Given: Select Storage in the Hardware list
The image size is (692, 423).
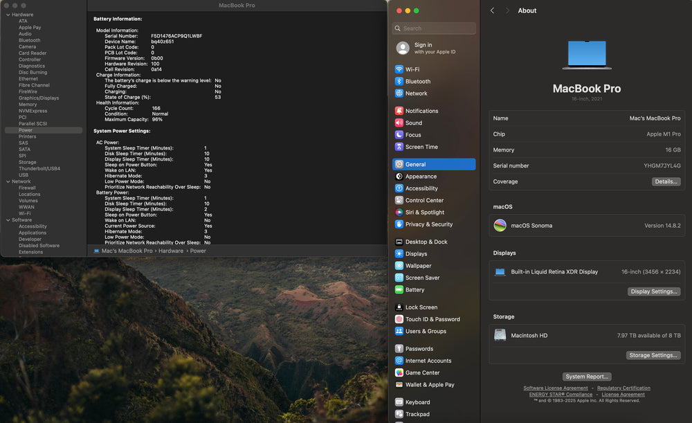Looking at the screenshot, I should 28,162.
